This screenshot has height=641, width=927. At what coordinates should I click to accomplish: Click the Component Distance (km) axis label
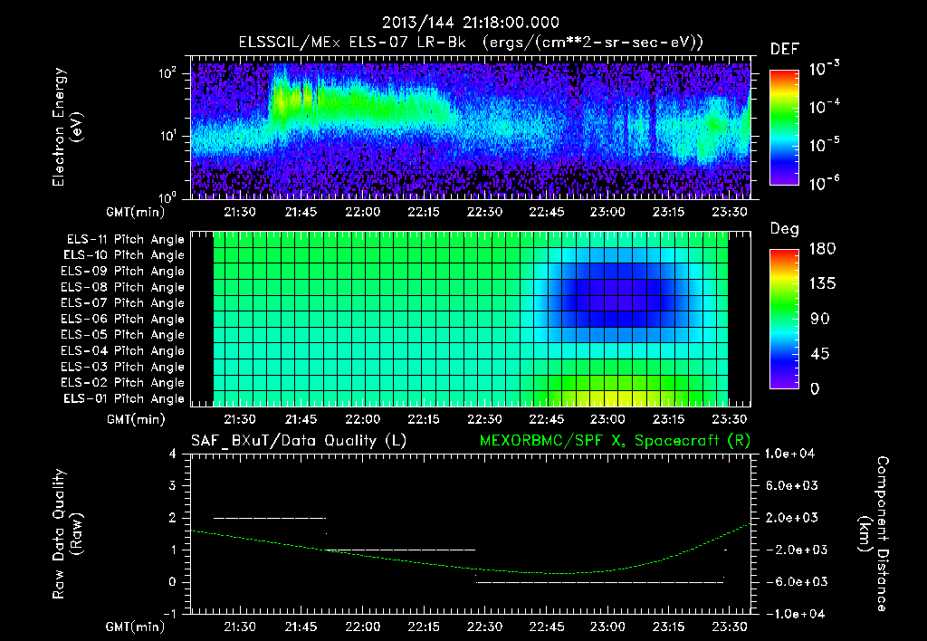click(x=873, y=534)
